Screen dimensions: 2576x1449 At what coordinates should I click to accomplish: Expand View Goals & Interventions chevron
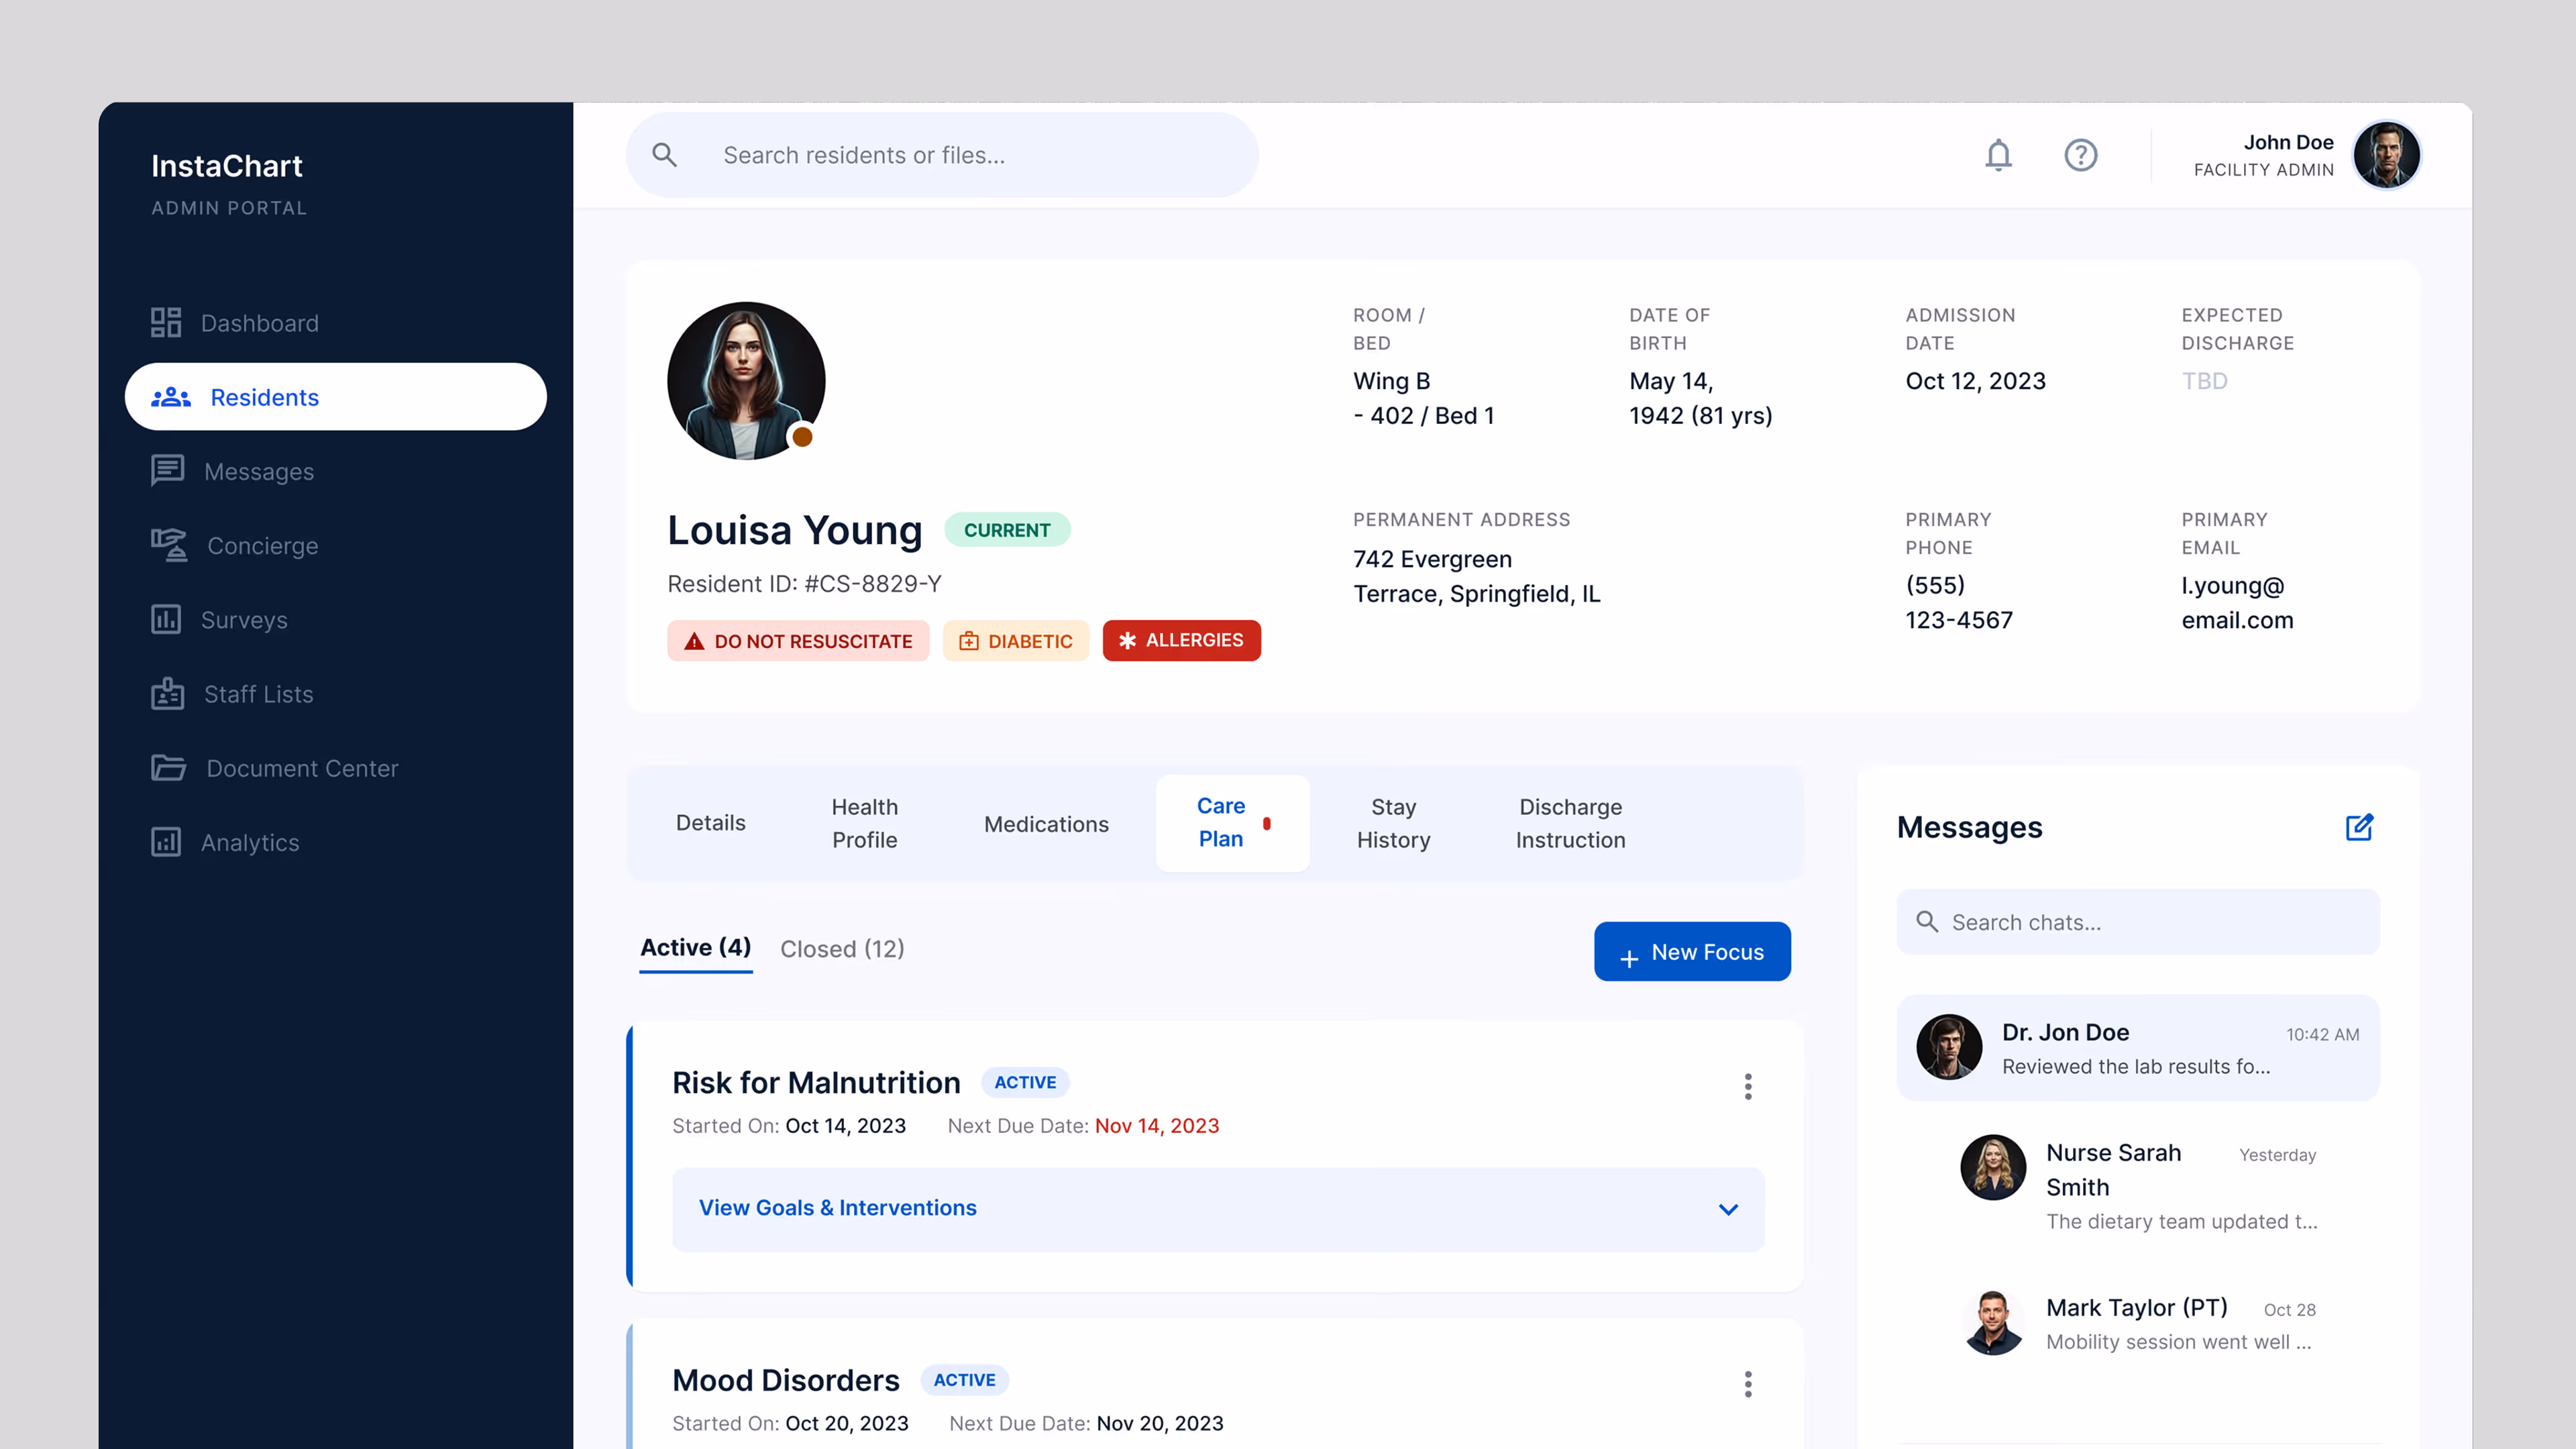(1728, 1209)
